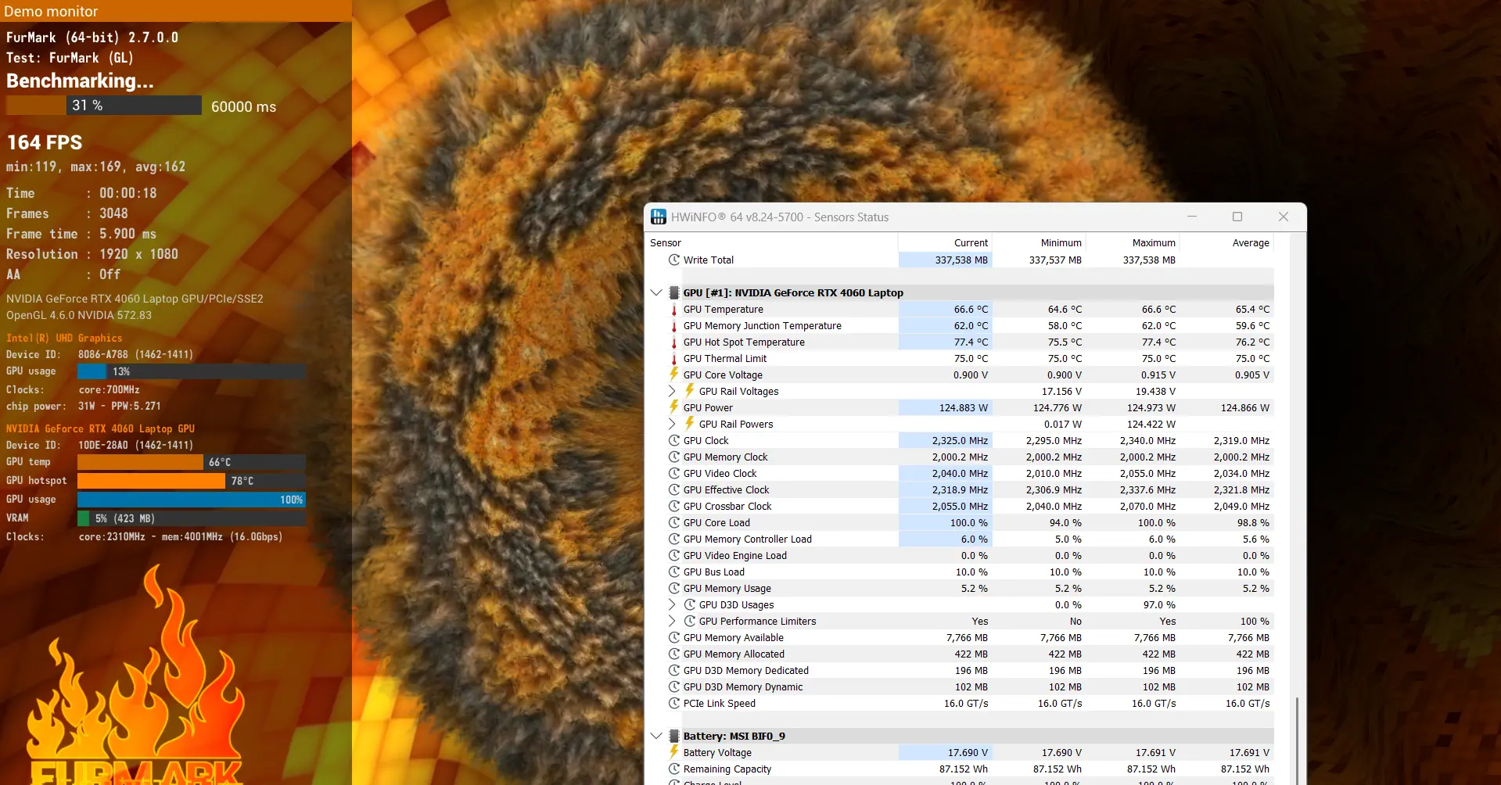
Task: Click the GPU Video Engine Load icon
Action: 673,555
